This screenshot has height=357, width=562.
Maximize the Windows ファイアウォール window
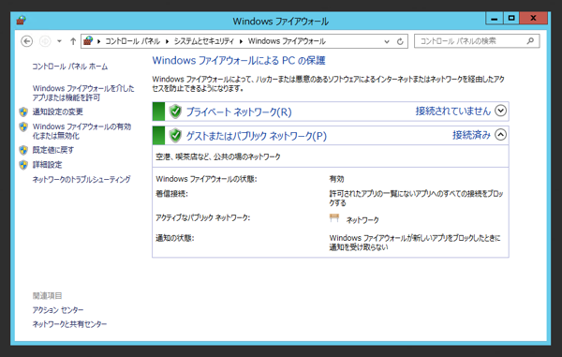[511, 19]
